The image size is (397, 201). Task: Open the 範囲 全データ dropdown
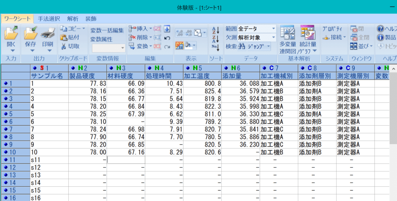point(273,29)
